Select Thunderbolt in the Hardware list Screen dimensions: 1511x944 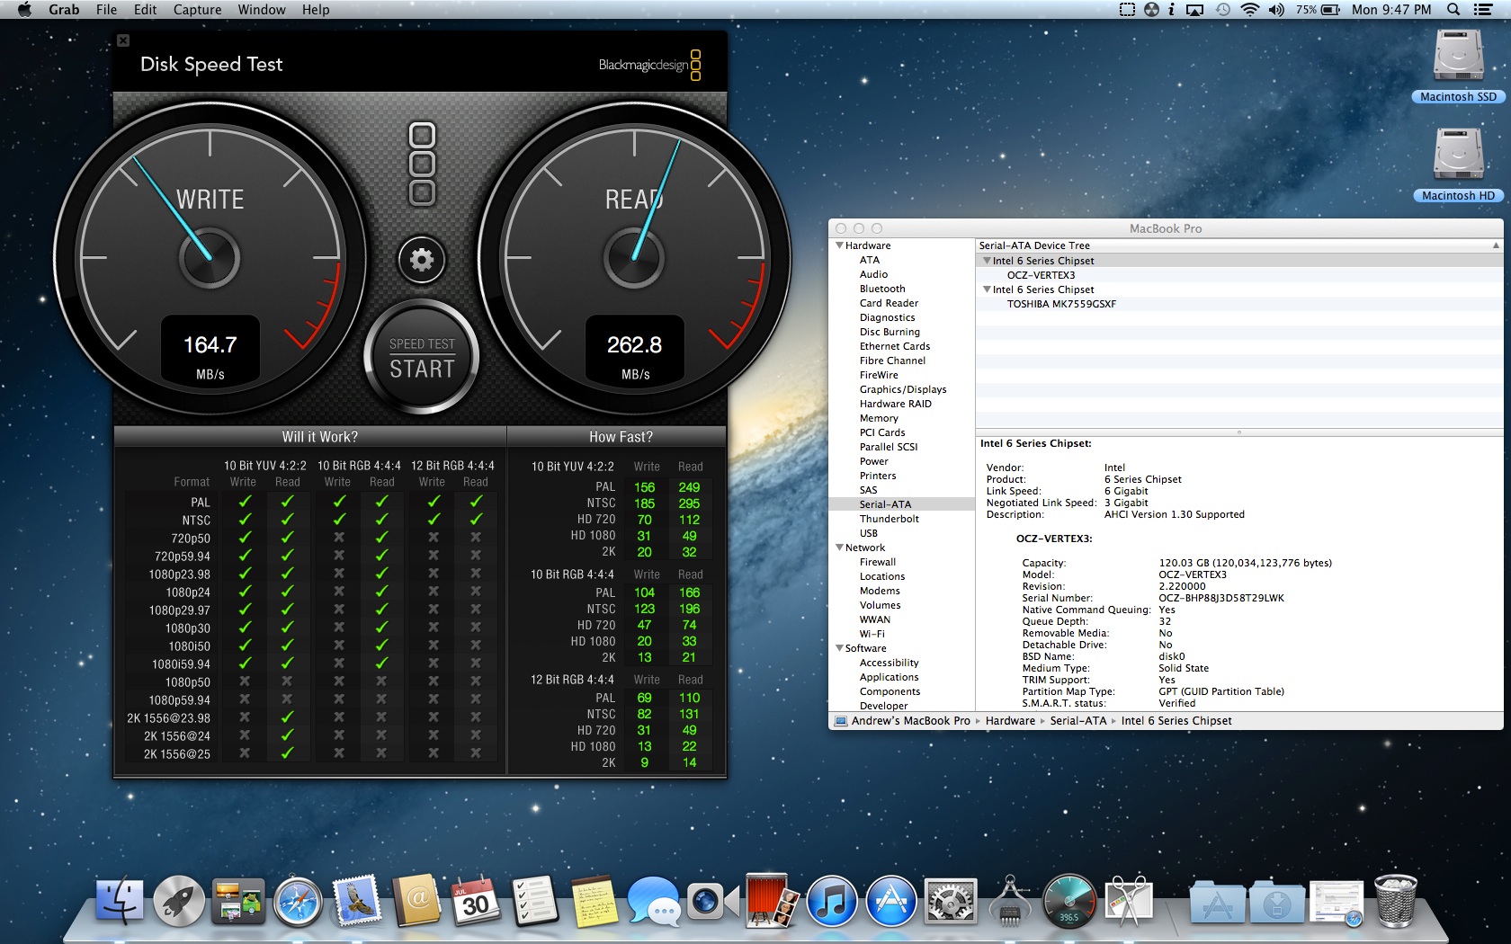coord(890,519)
